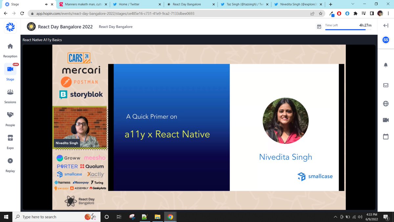This screenshot has height=222, width=394.
Task: Open the Wi-Fi network tray icon
Action: tap(354, 217)
